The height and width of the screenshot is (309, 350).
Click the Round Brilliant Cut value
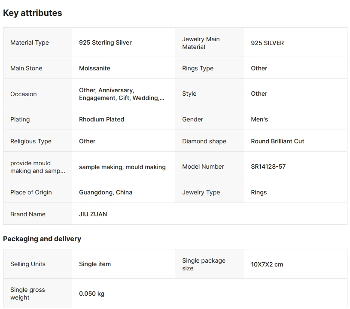(277, 141)
